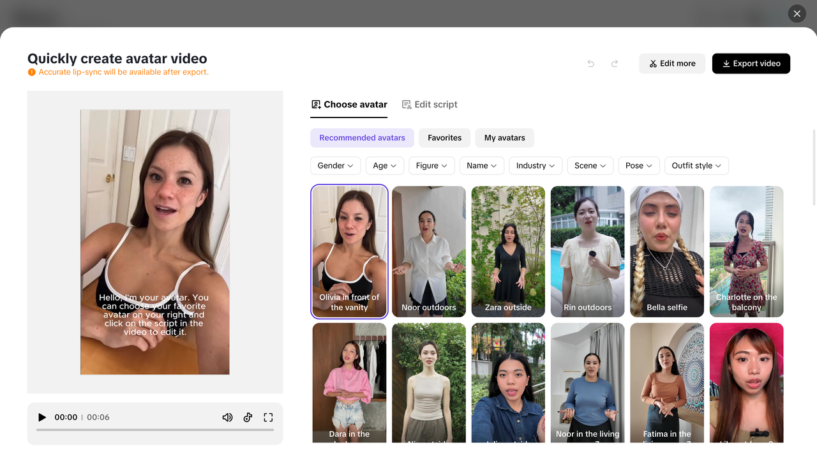Click the orange warning icon about lip-sync

pyautogui.click(x=32, y=72)
